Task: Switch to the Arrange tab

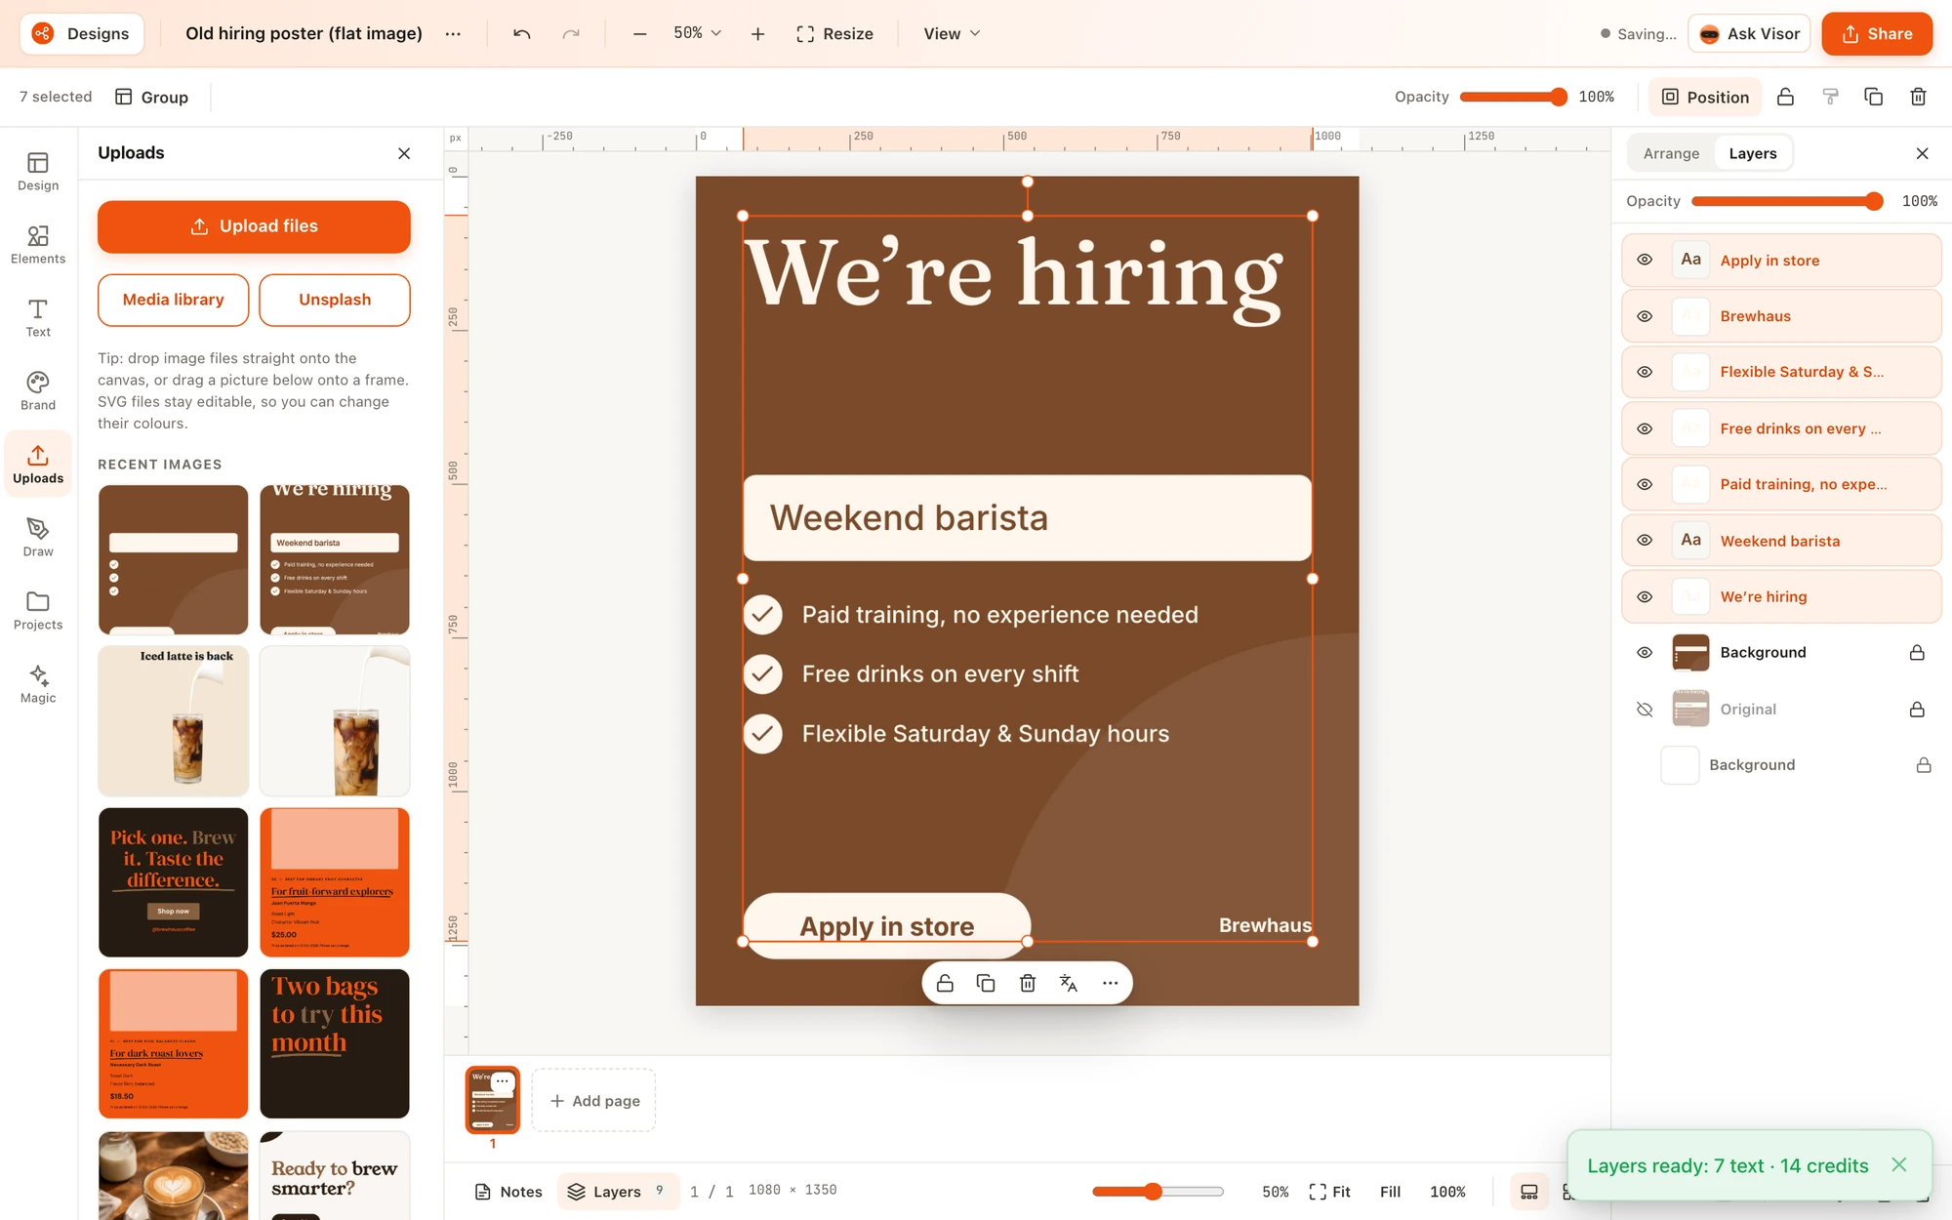Action: 1671,153
